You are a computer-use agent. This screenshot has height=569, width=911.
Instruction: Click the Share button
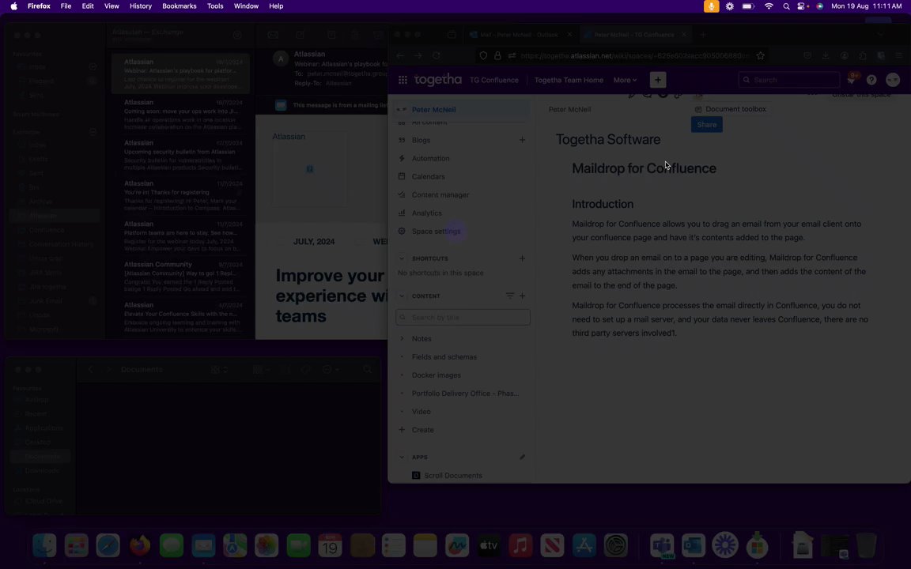[706, 125]
